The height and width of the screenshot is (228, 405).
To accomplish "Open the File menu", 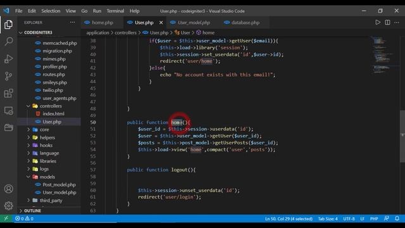I will pos(18,11).
